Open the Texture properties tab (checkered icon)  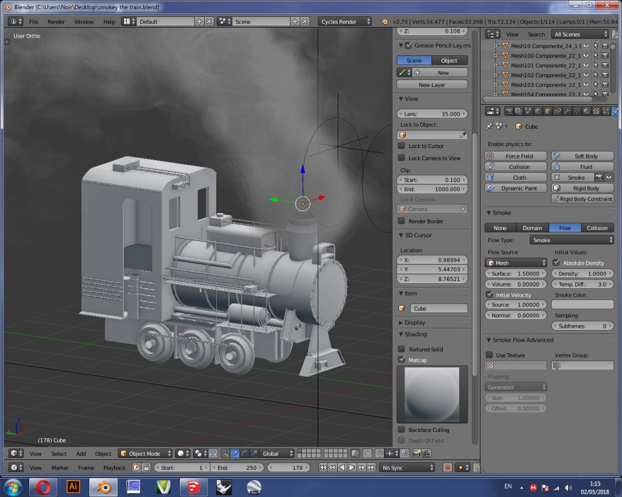(x=595, y=112)
